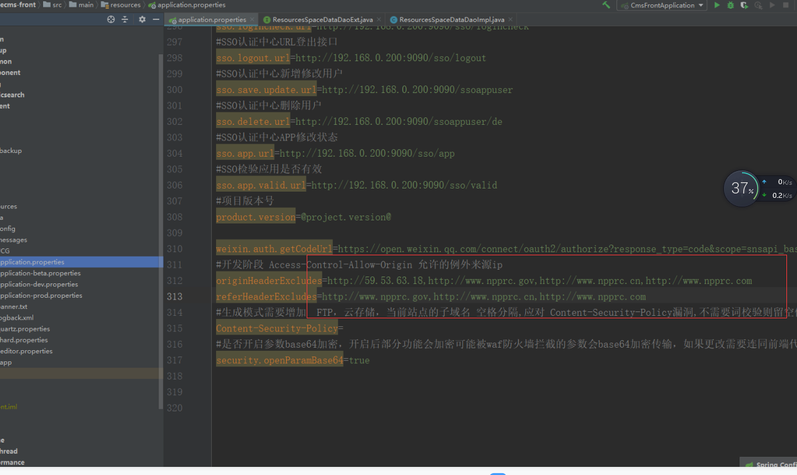Start debugging with the green bug icon
This screenshot has width=797, height=475.
pyautogui.click(x=730, y=5)
